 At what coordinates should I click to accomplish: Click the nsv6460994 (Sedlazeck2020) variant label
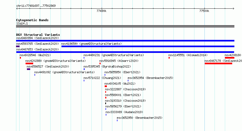pyautogui.click(x=38, y=38)
